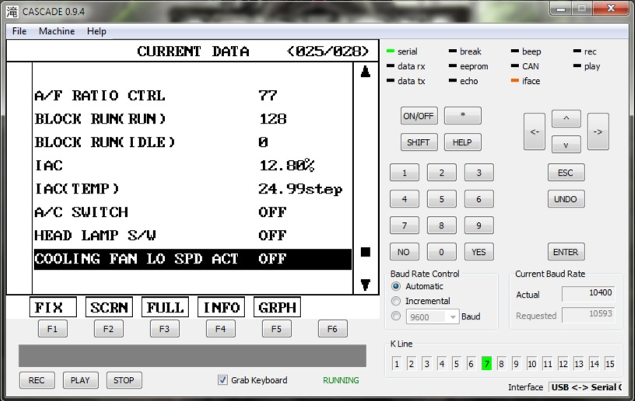Click the beep status indicator
This screenshot has height=401, width=635.
(x=514, y=51)
